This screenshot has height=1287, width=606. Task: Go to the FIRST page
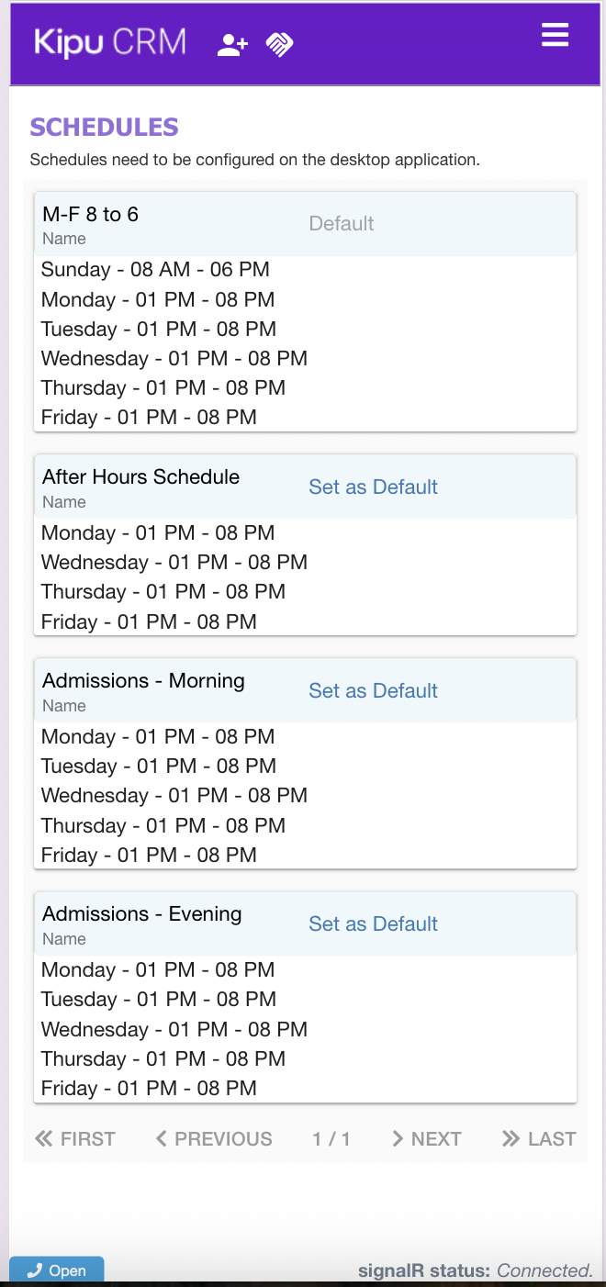click(75, 1139)
